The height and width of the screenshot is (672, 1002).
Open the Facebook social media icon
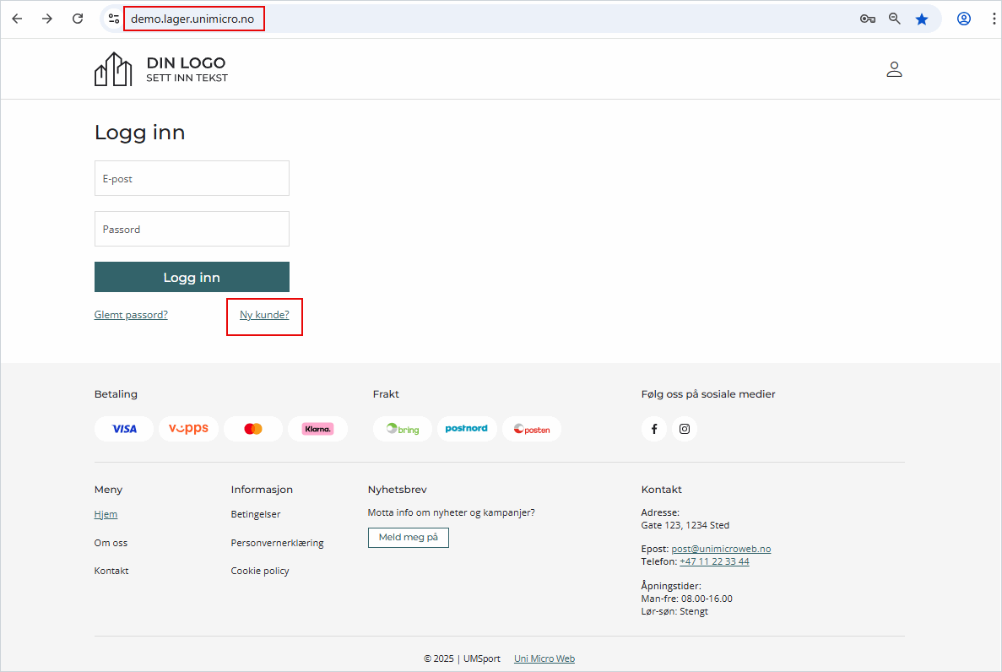[x=654, y=429]
